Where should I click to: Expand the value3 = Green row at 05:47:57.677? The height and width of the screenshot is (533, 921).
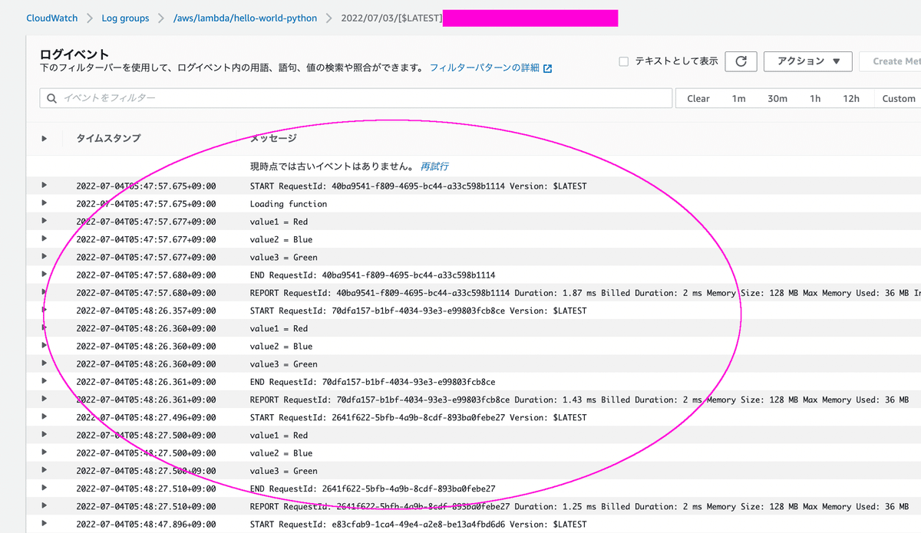click(x=45, y=256)
